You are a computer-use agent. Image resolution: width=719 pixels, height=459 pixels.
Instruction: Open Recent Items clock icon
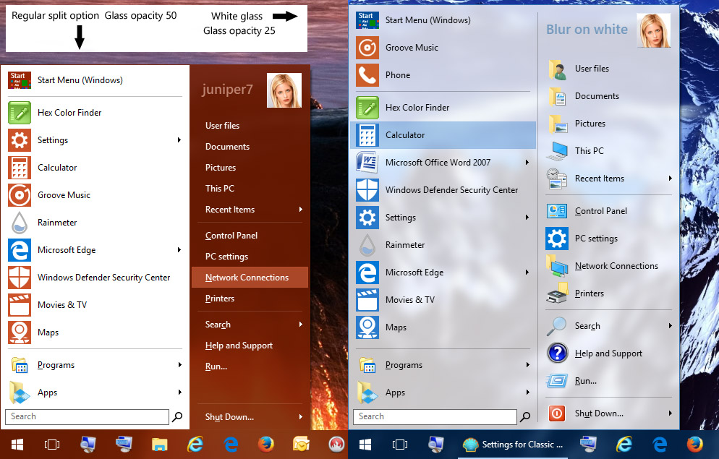(557, 179)
